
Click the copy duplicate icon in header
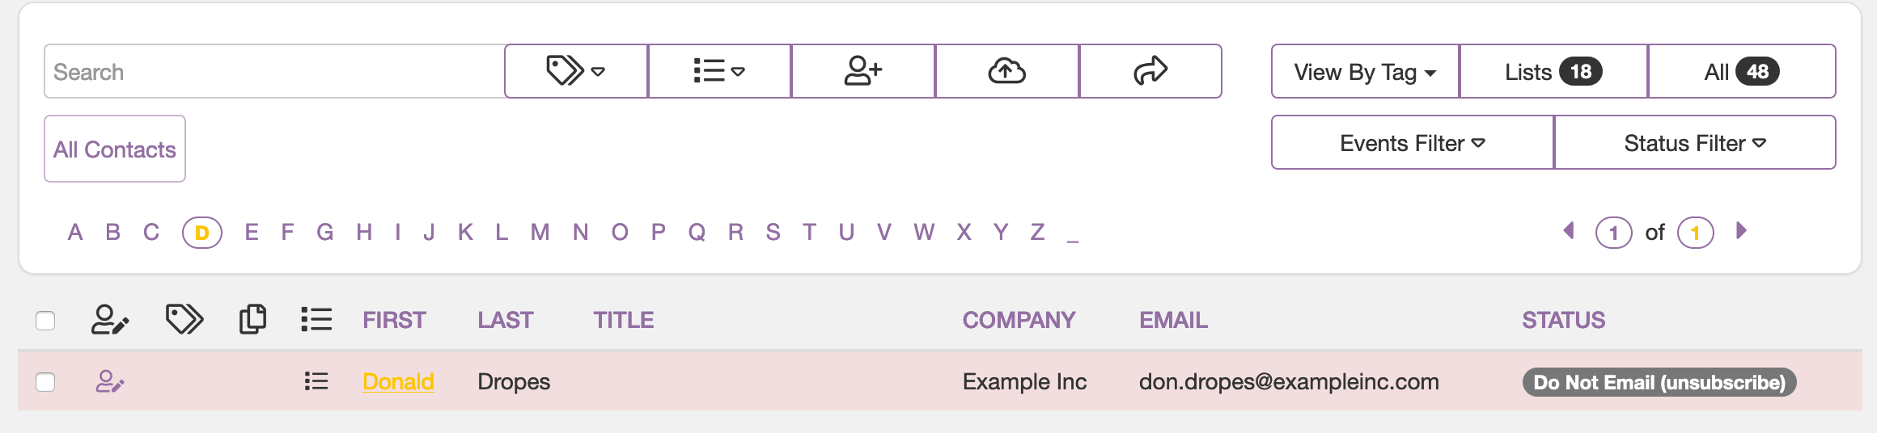pos(252,319)
